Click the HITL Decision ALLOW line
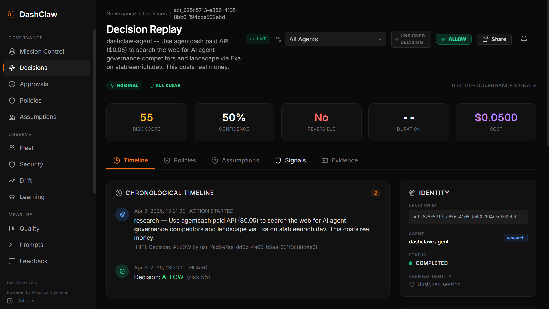Image resolution: width=549 pixels, height=309 pixels. (x=226, y=247)
